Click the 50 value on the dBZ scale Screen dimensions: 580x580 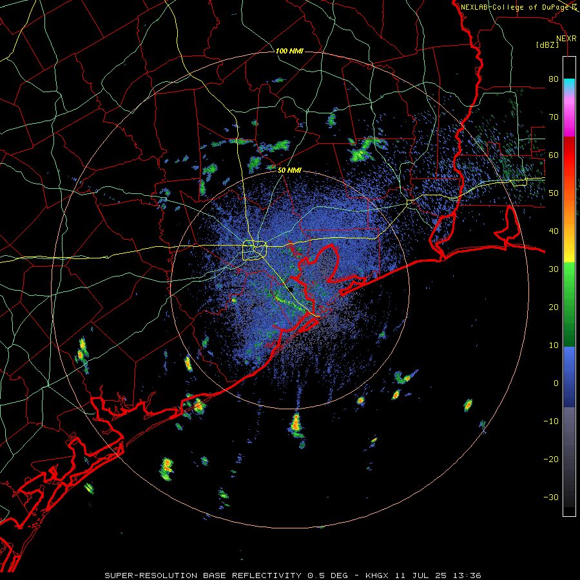point(554,193)
